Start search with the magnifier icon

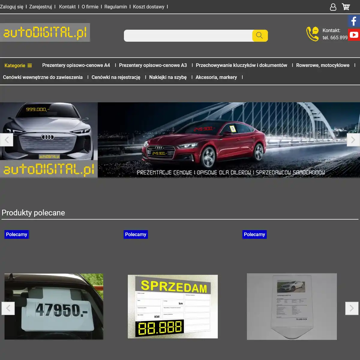coord(259,35)
